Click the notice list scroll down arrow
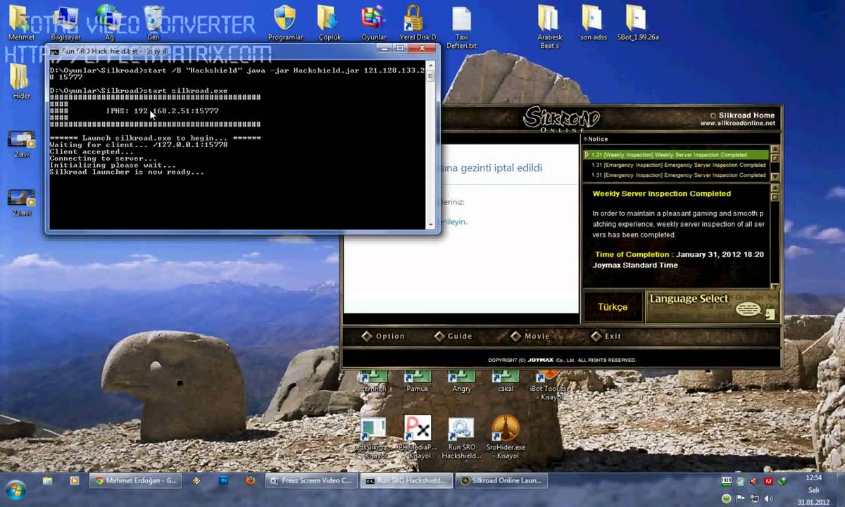 (x=775, y=177)
